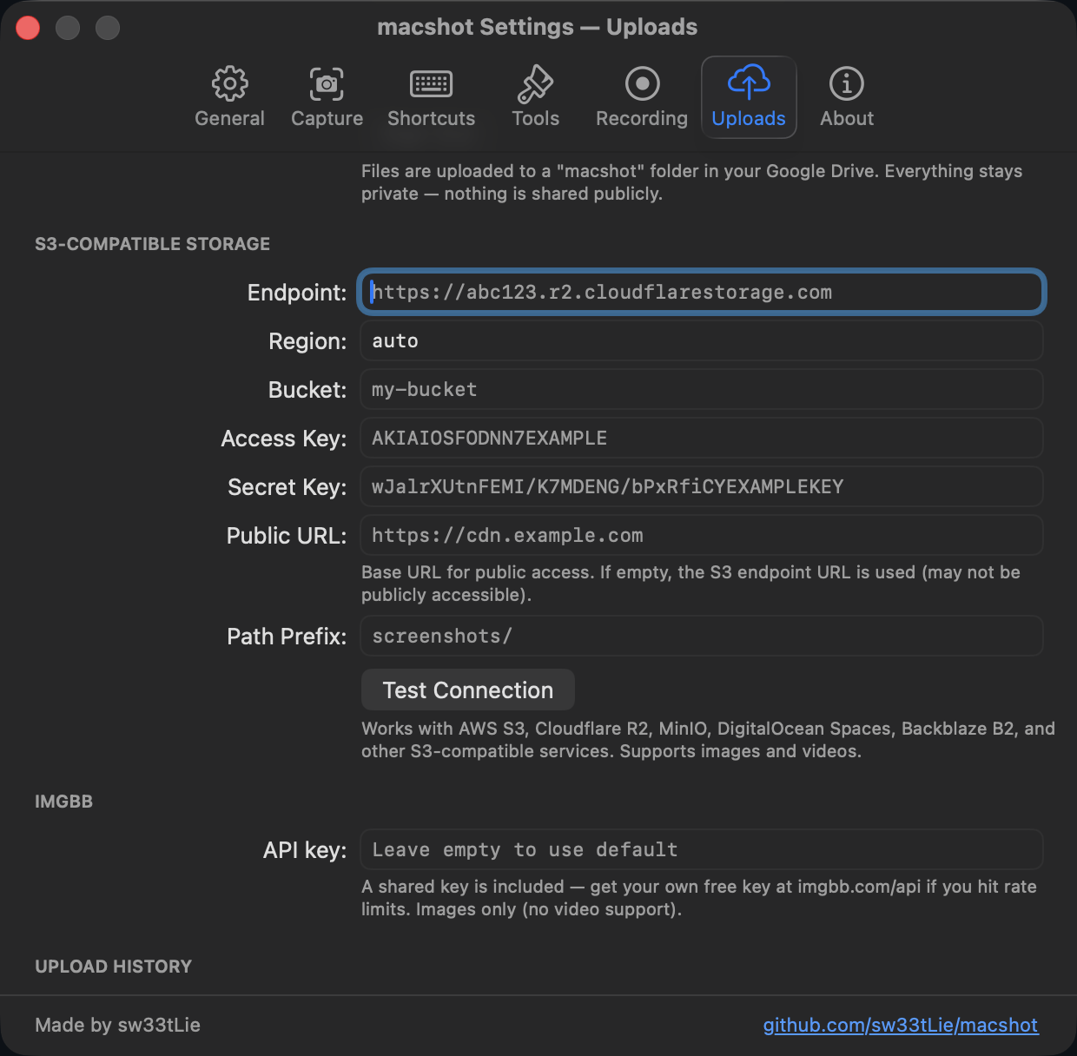Click the "Access Key:" label
Image resolution: width=1077 pixels, height=1056 pixels.
pos(284,439)
